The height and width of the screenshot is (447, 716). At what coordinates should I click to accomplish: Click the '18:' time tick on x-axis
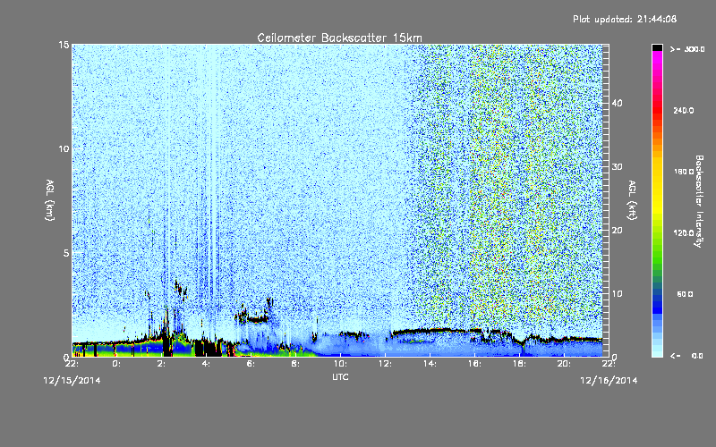519,364
